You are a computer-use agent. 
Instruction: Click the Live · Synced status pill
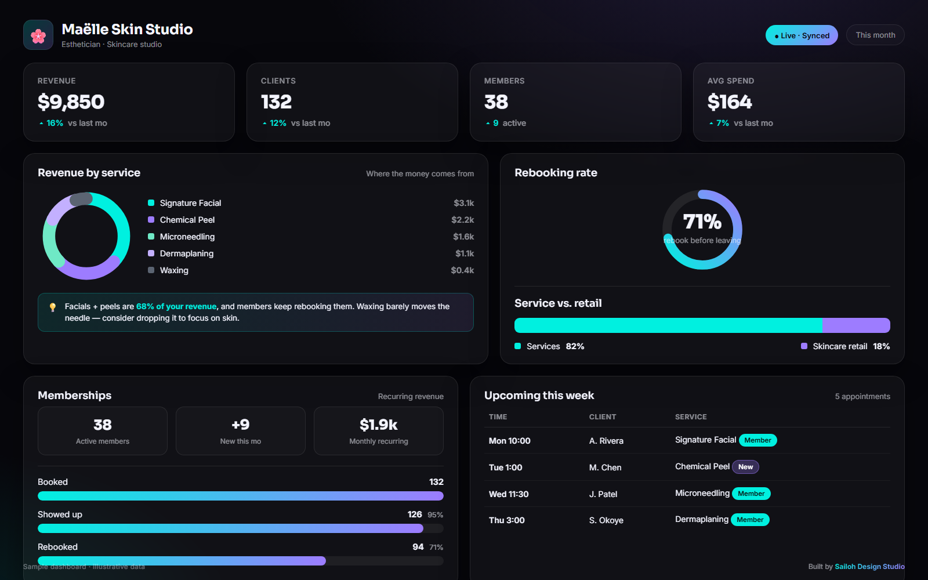802,35
